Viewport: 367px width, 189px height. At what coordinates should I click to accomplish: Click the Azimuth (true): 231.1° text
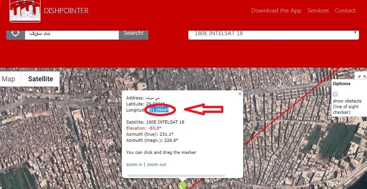coord(150,134)
